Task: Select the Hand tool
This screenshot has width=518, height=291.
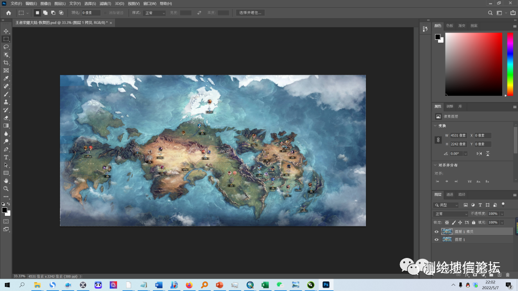Action: 6,180
